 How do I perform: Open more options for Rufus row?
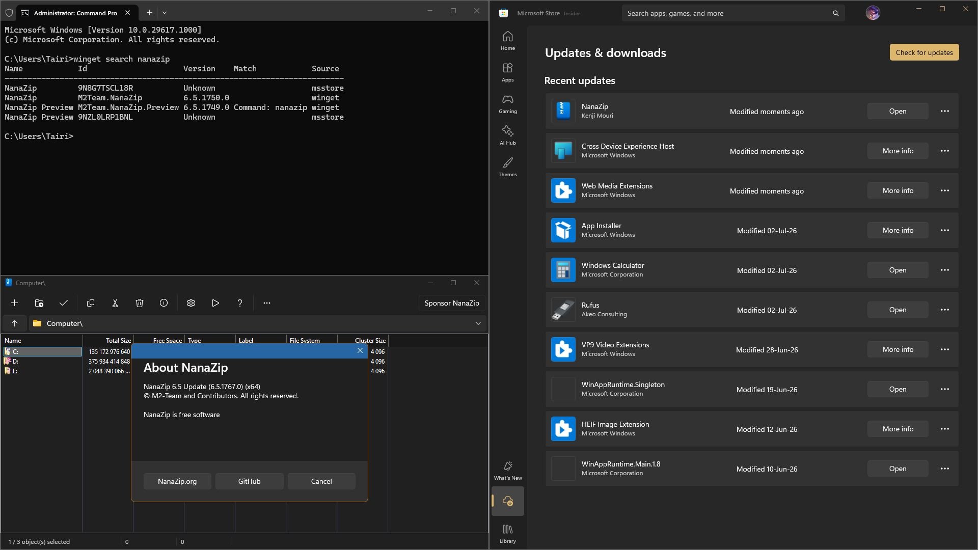coord(945,310)
